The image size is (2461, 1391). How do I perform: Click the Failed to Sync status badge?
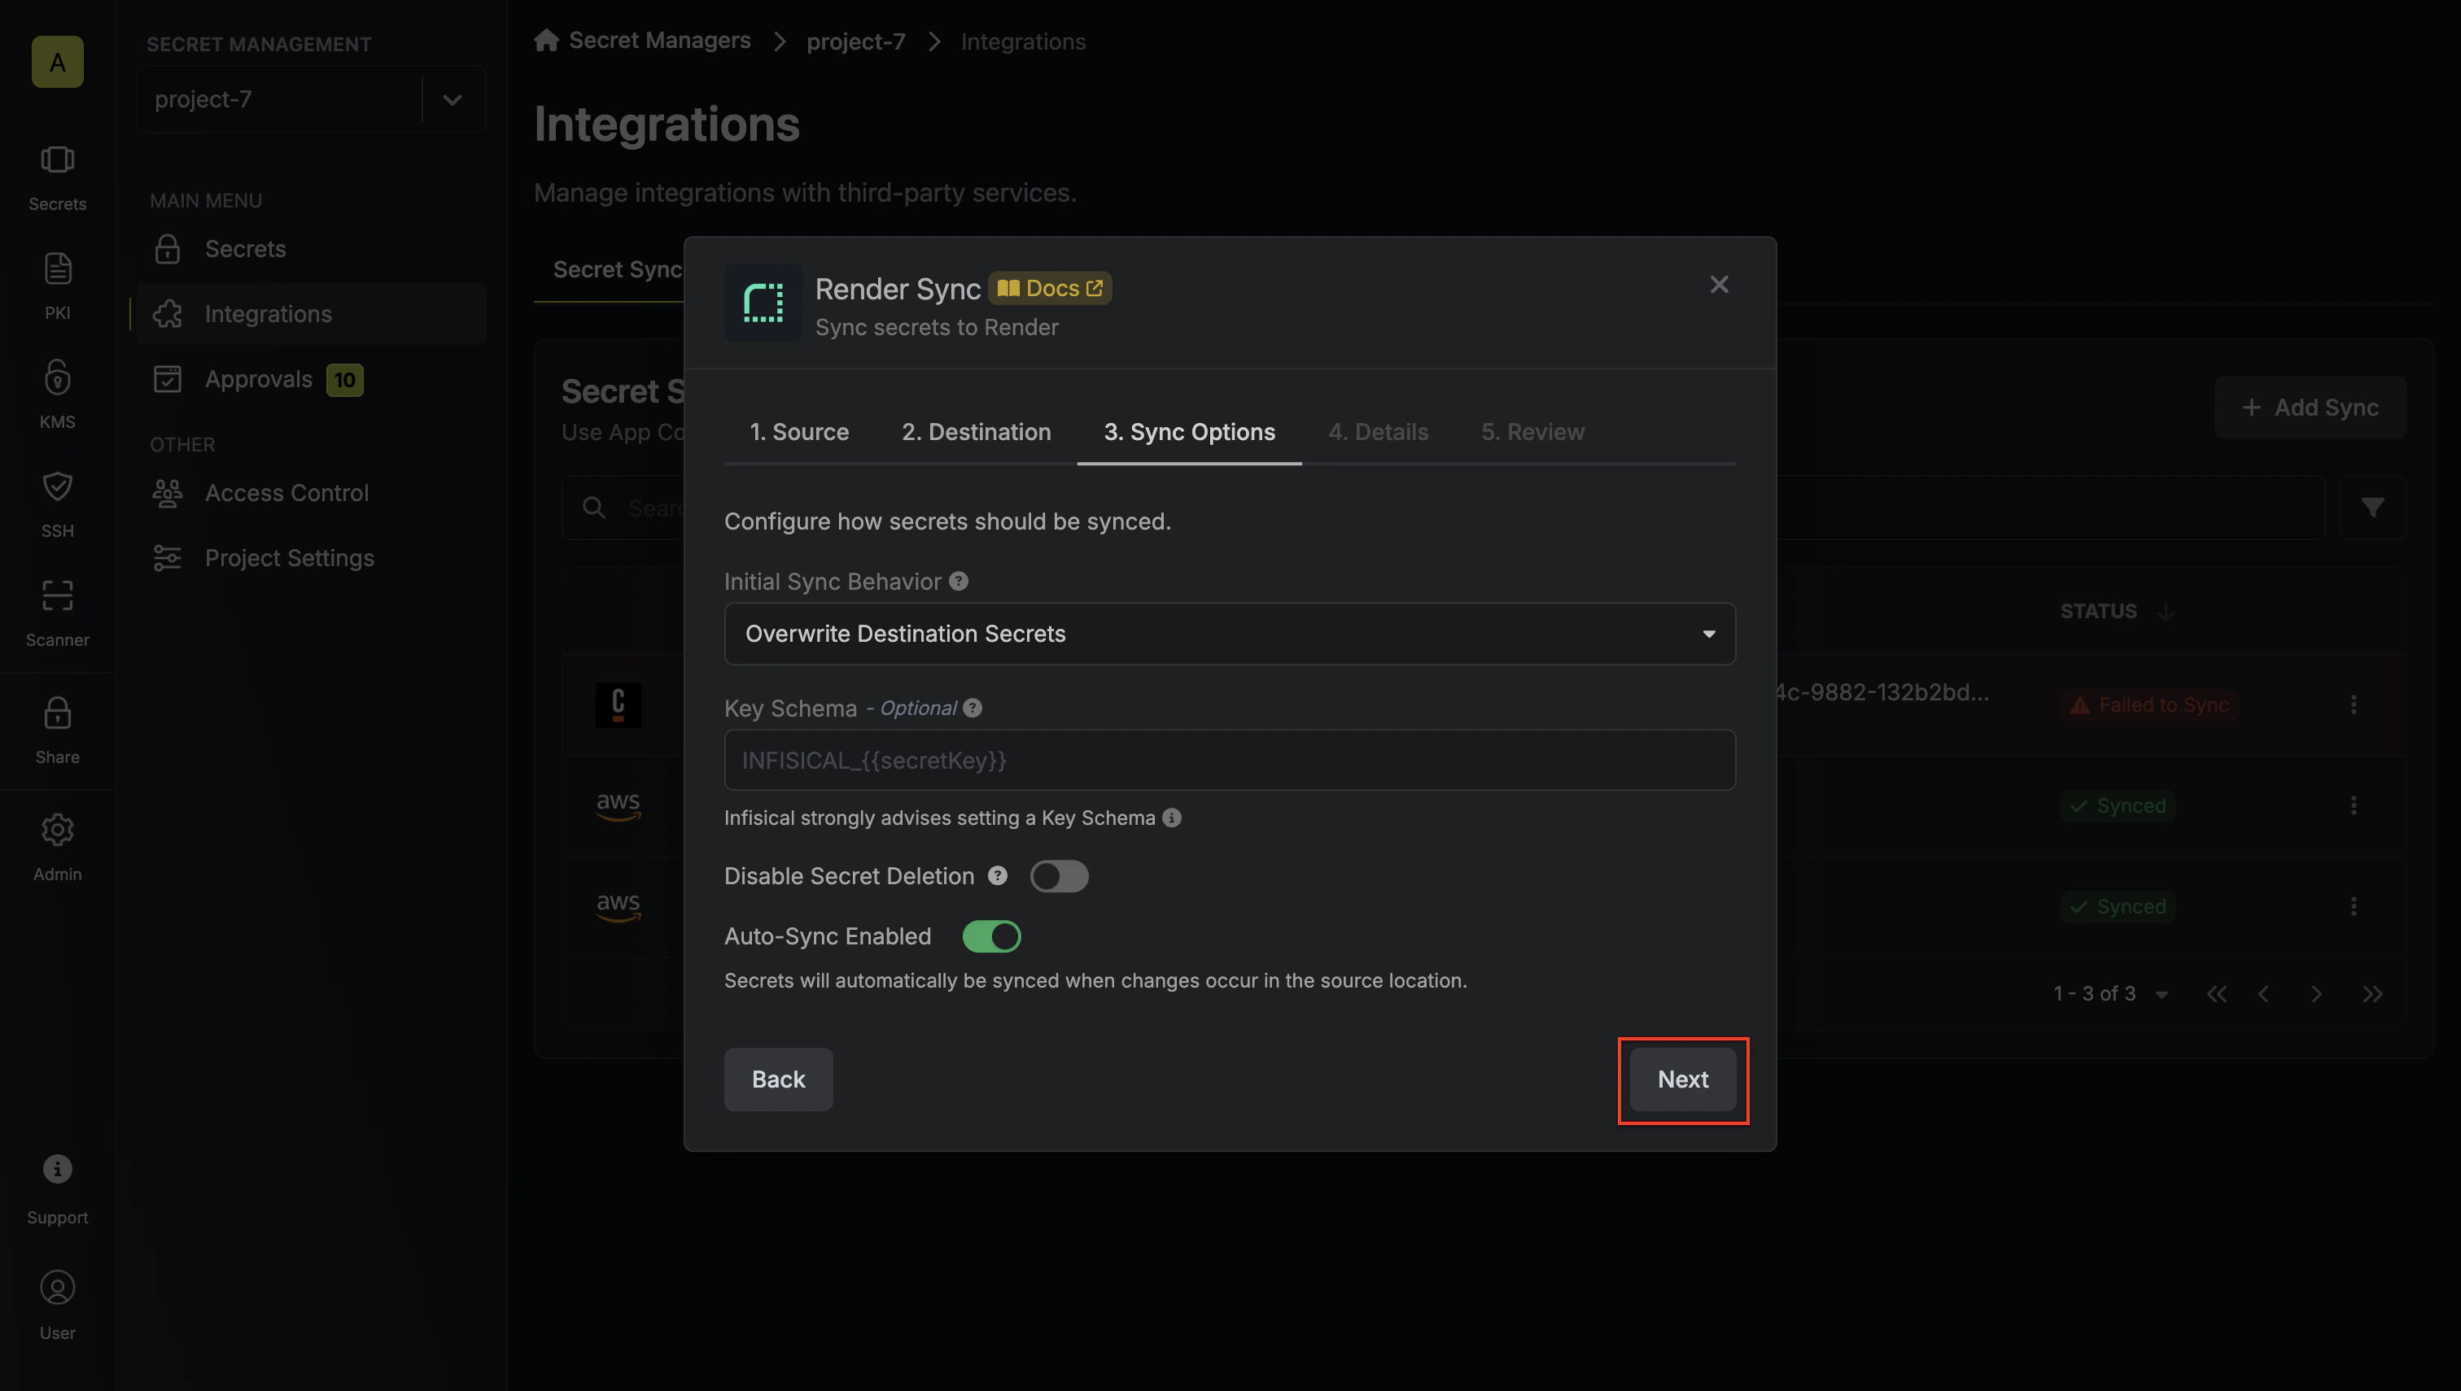[x=2148, y=705]
